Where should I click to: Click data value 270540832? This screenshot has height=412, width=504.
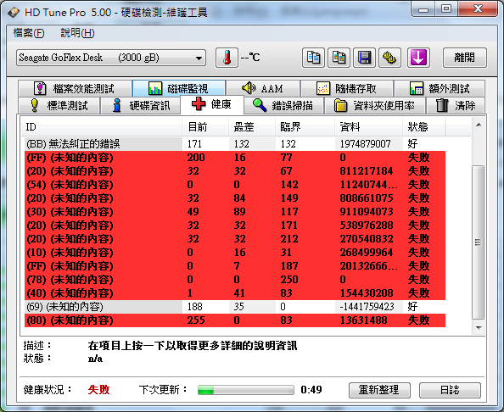[367, 239]
